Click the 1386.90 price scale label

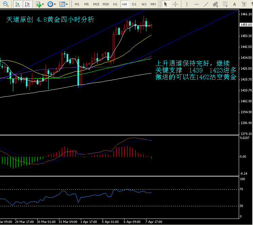click(x=246, y=123)
